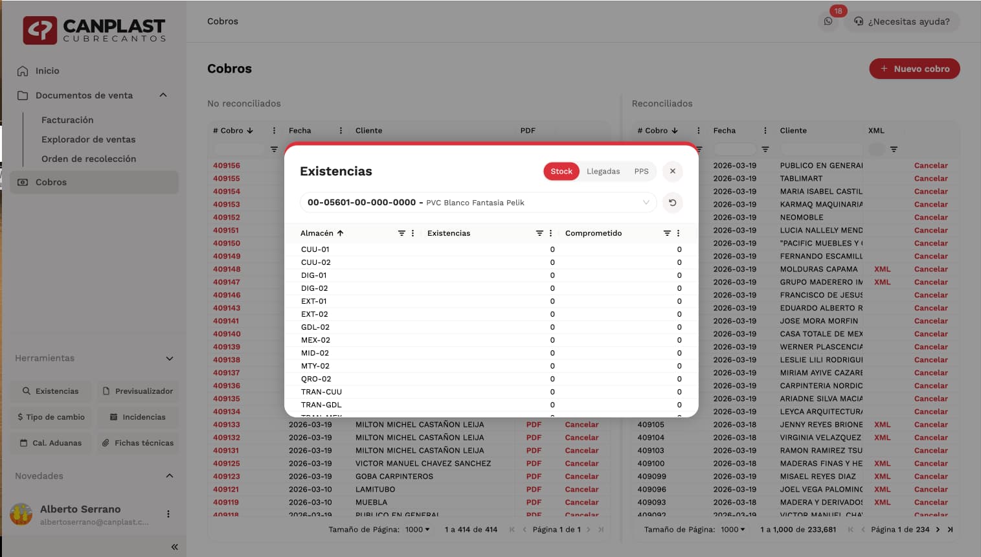Go to next page in Reconciliados table
Viewport: 981px width, 557px height.
pyautogui.click(x=938, y=529)
